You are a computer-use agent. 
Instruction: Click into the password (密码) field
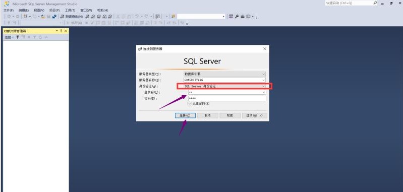pyautogui.click(x=227, y=99)
